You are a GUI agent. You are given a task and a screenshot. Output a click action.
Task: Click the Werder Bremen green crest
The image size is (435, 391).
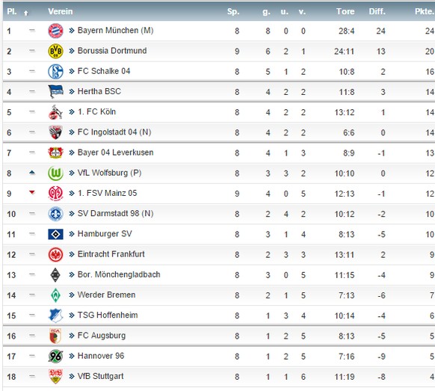(x=55, y=295)
